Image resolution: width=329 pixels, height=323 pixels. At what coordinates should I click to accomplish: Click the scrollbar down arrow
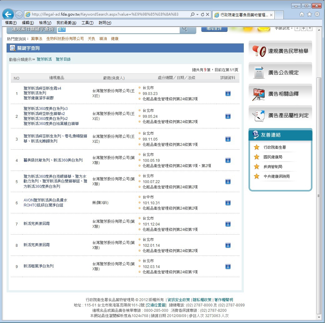[x=319, y=317]
